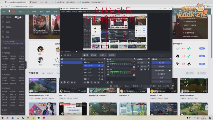Open OBS 文件 menu
Screen dimensions: 213x120
(63, 11)
